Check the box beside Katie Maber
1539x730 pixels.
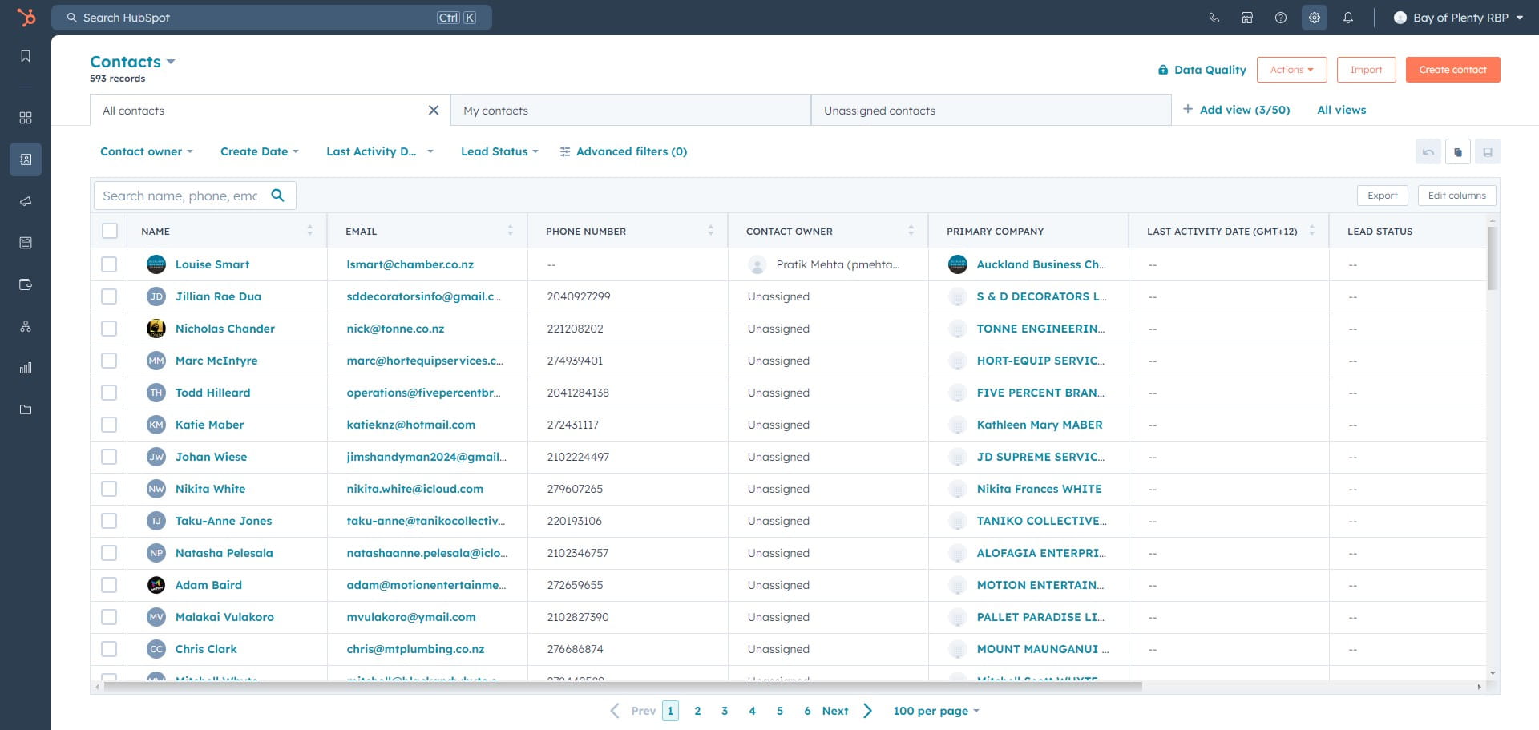pos(110,425)
